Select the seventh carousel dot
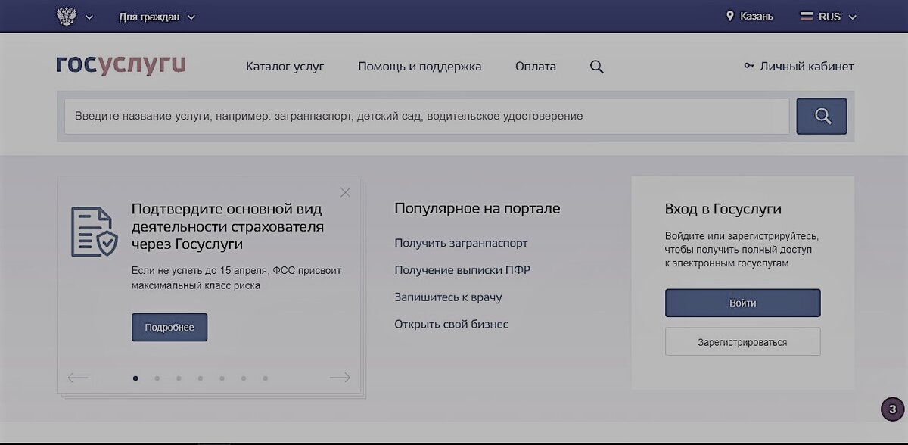This screenshot has width=908, height=445. [265, 378]
